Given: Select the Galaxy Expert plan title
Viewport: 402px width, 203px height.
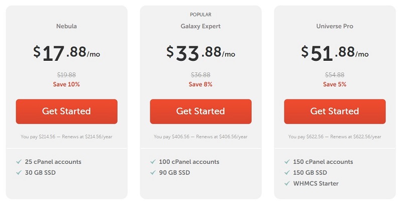Looking at the screenshot, I should [x=200, y=26].
